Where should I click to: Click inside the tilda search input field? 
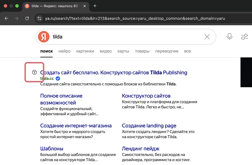click(127, 37)
